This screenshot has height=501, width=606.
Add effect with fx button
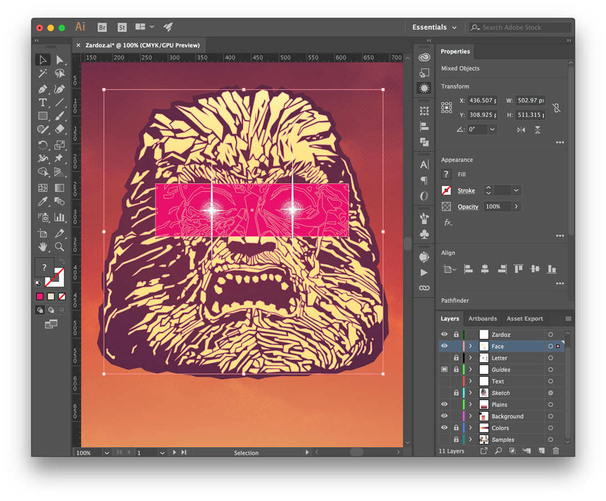(x=447, y=223)
